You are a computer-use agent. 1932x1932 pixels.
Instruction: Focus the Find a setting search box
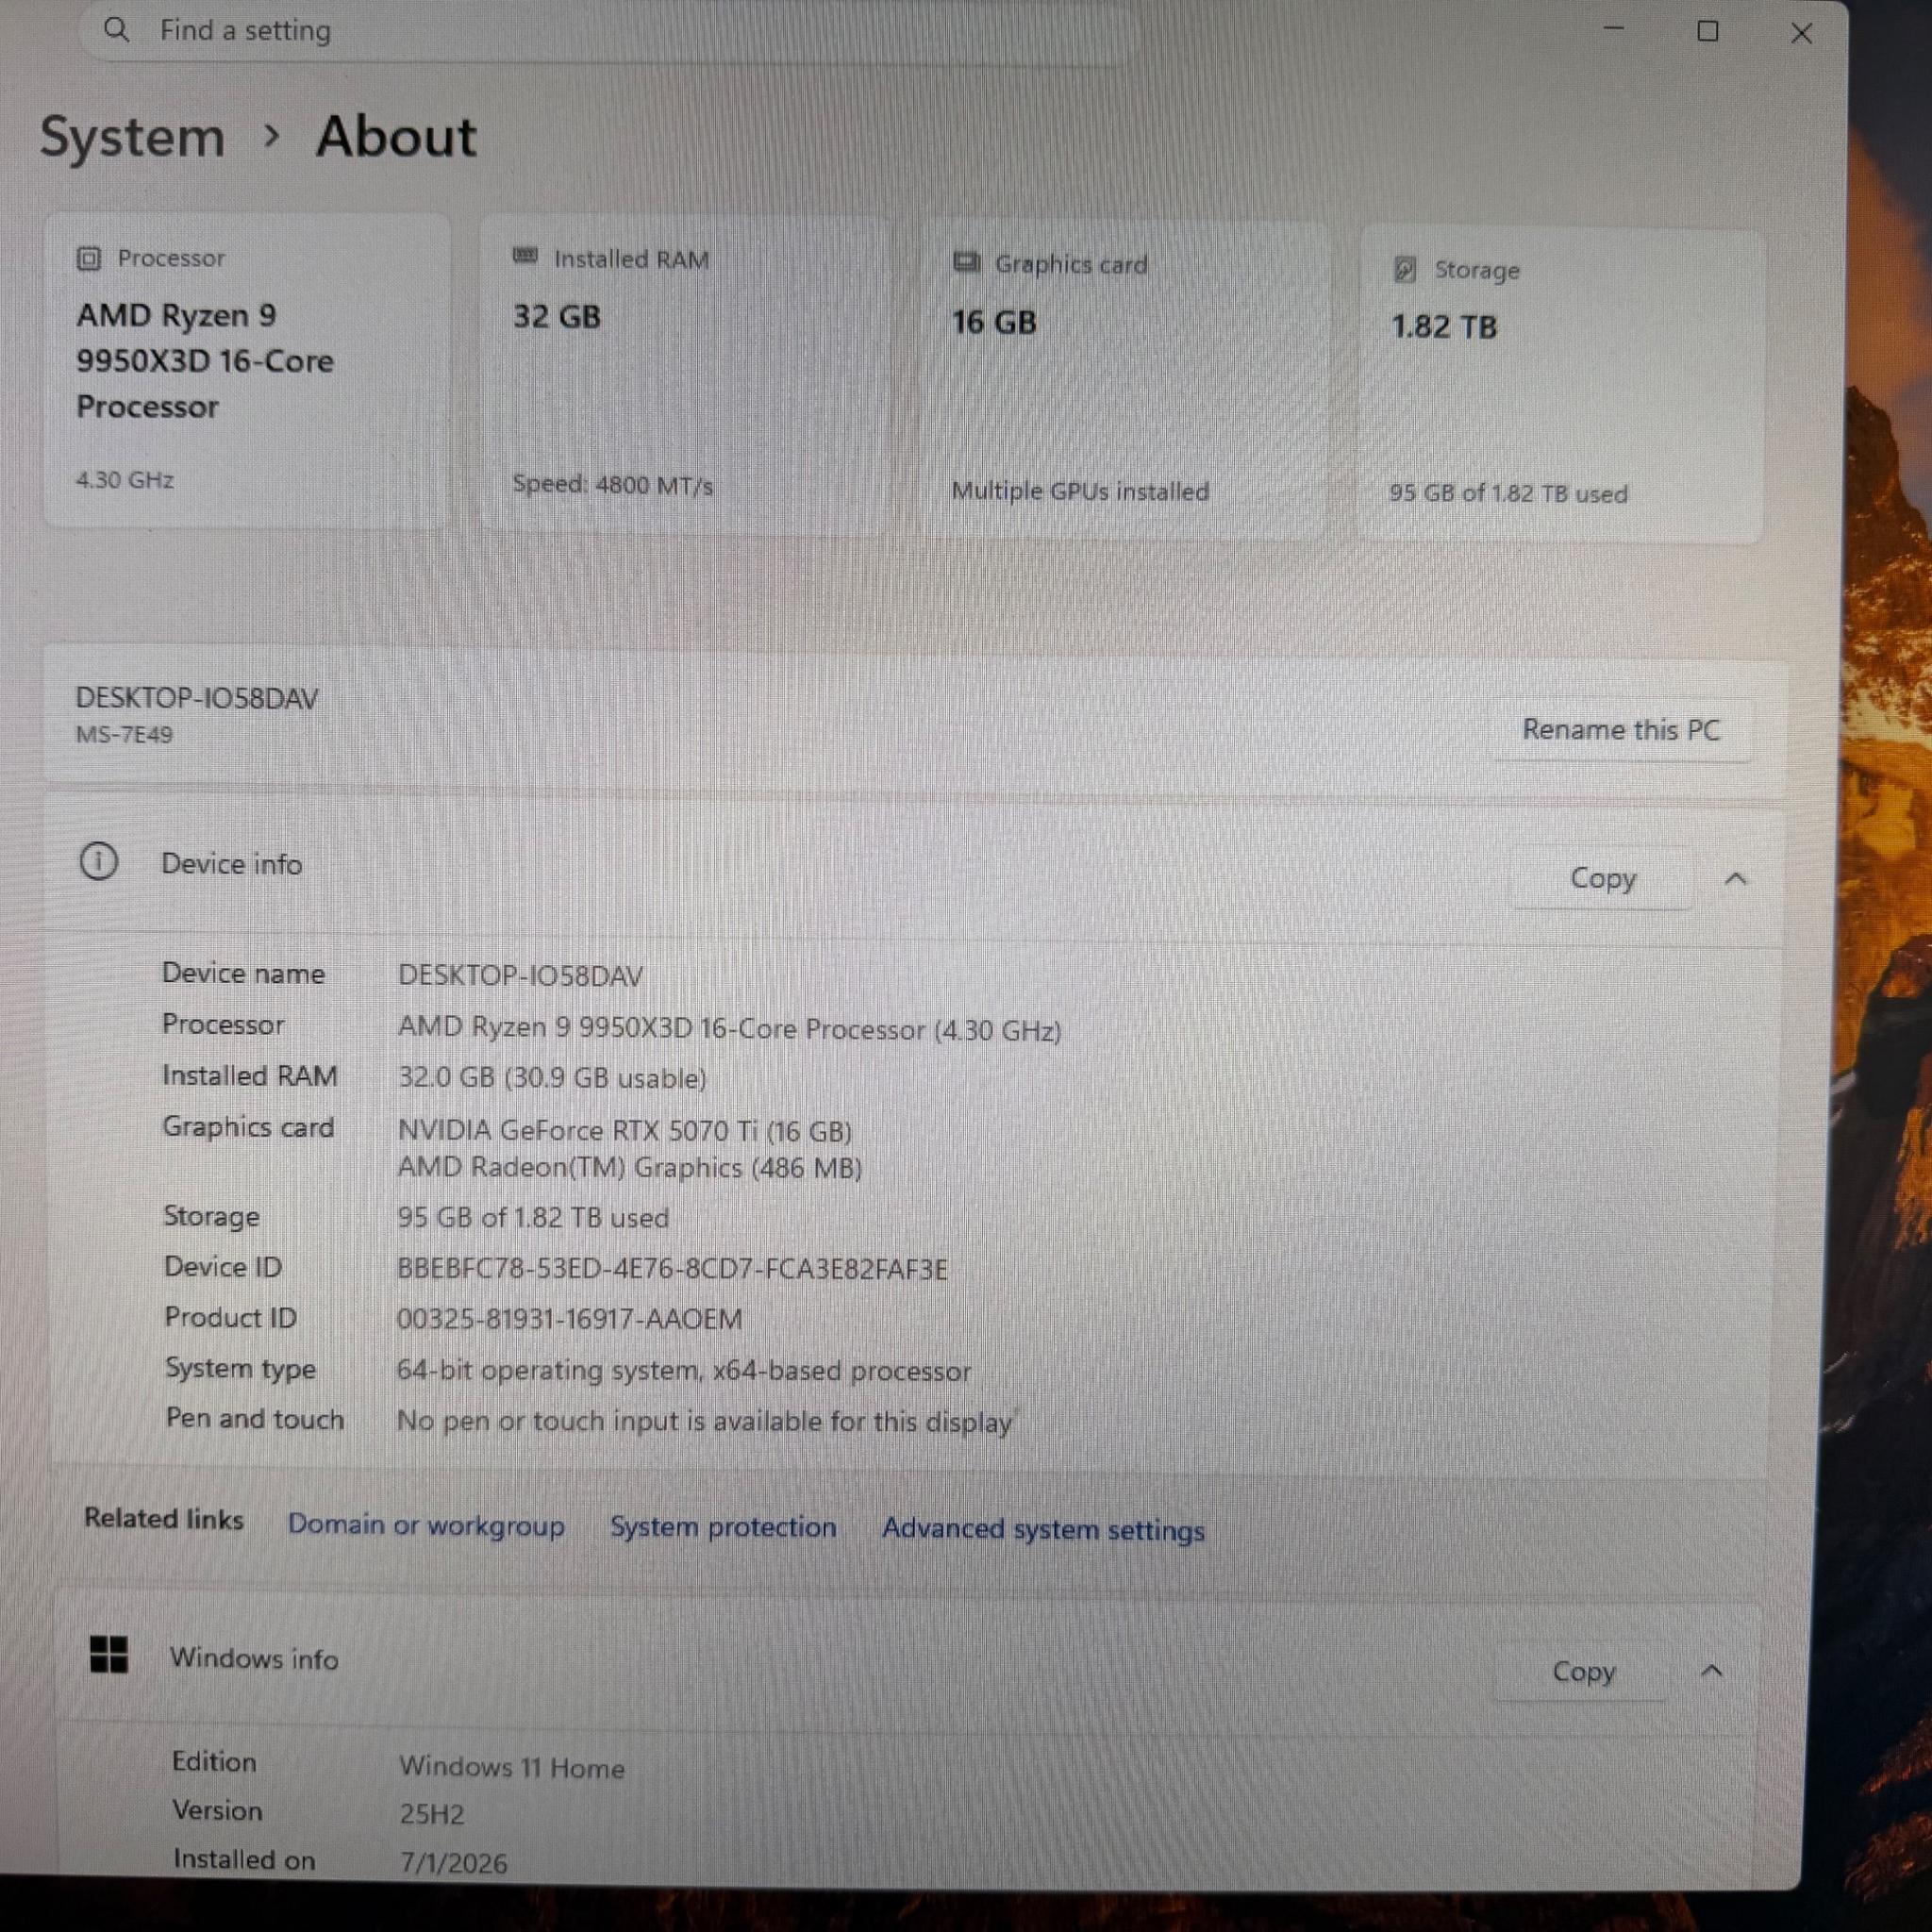610,31
